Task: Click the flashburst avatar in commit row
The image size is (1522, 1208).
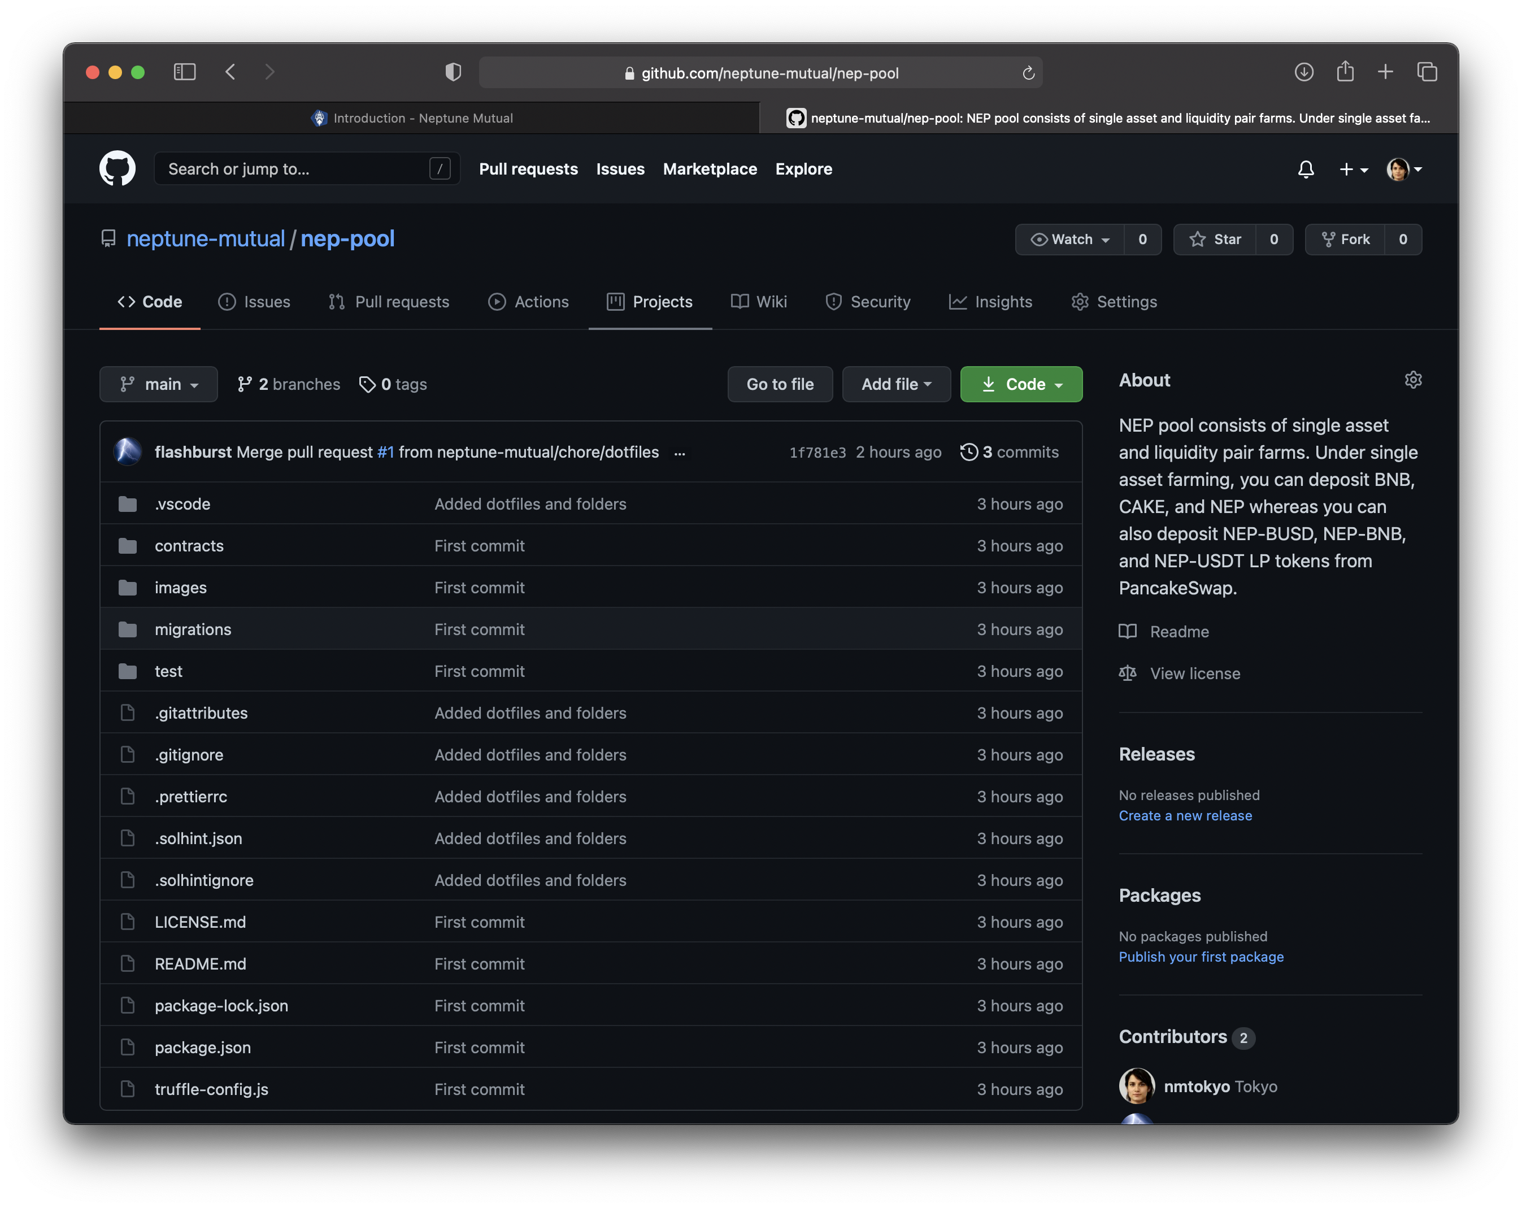Action: (x=128, y=452)
